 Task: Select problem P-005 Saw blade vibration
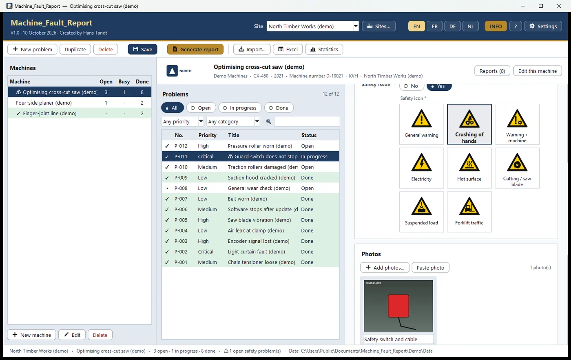(250, 220)
